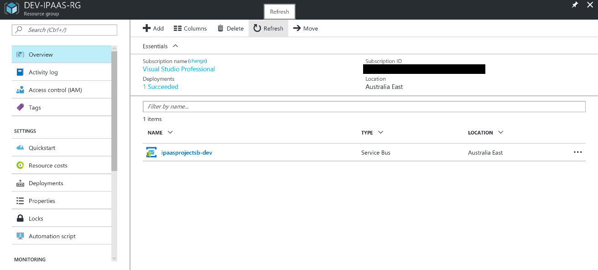Open ipaasprojectsb-dev resource link

coord(187,153)
